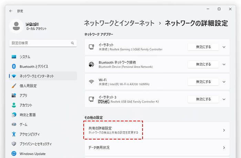Click Bluetooth Device (Personal Area Network) text
This screenshot has height=158, width=241.
click(x=126, y=67)
